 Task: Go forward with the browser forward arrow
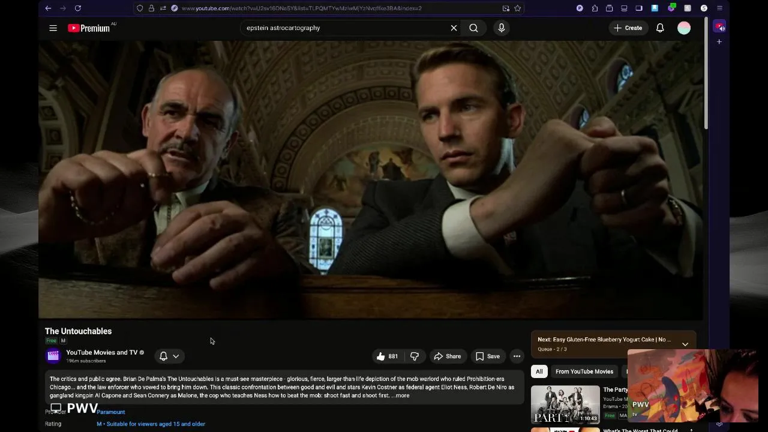62,8
